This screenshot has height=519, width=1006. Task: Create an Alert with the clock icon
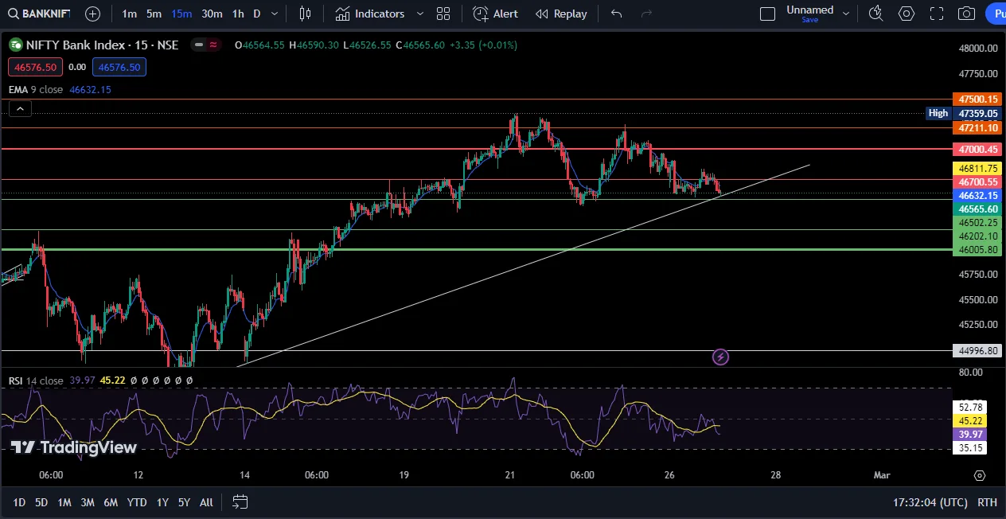tap(495, 14)
